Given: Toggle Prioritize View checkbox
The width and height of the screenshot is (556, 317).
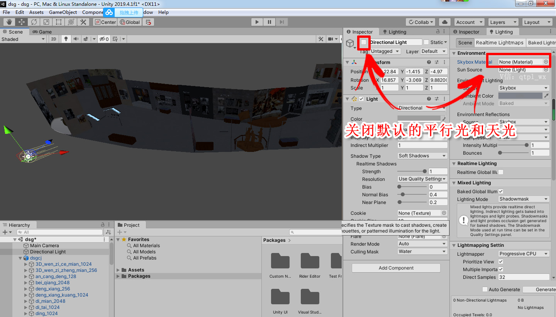Looking at the screenshot, I should click(501, 261).
